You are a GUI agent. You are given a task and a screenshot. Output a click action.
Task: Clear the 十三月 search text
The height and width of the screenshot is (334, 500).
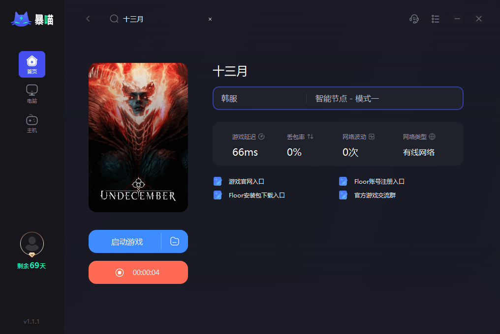pos(210,19)
